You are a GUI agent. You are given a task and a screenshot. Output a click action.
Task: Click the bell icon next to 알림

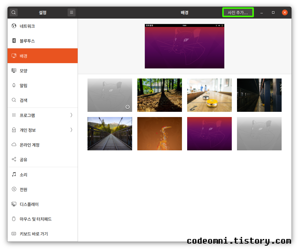point(14,85)
